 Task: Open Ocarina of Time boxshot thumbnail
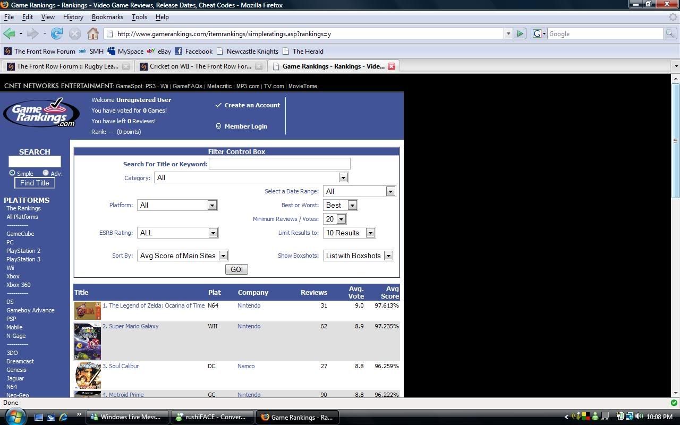[88, 311]
